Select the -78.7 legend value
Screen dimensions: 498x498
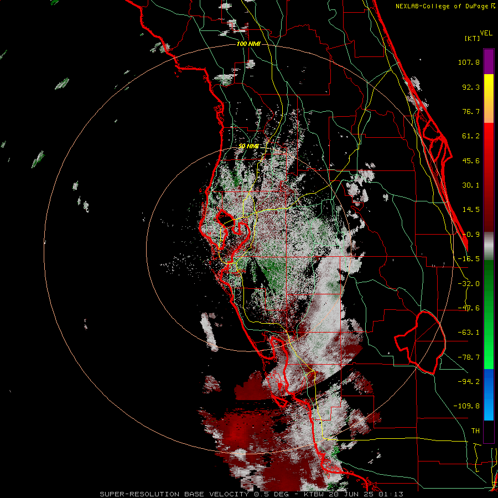[469, 357]
